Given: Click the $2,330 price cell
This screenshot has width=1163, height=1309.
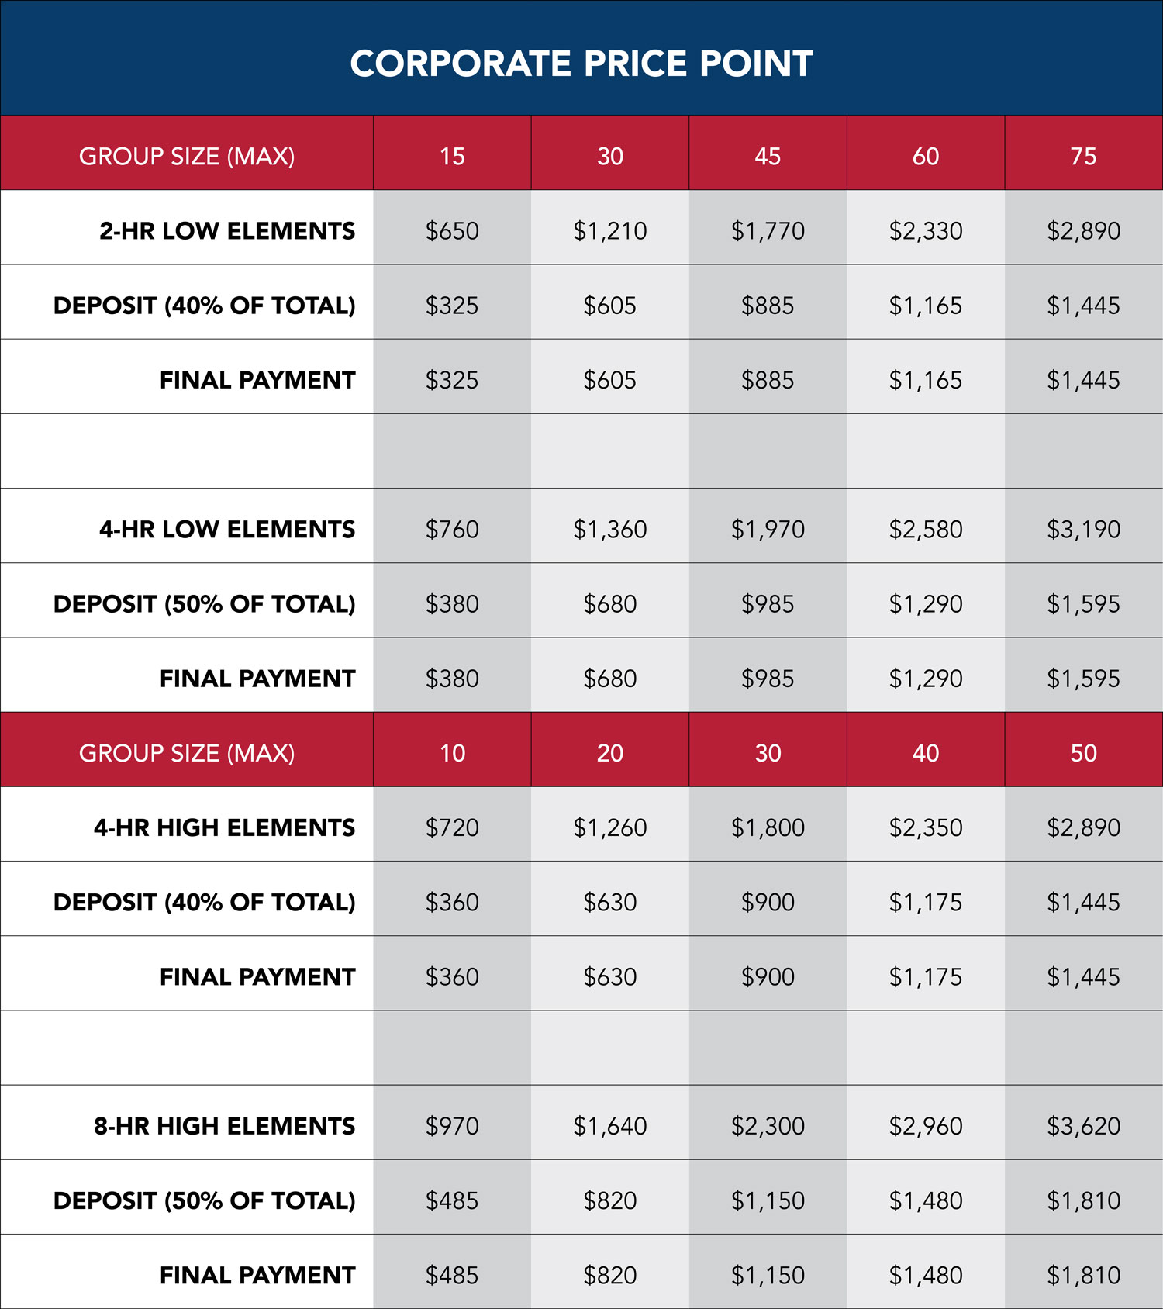Looking at the screenshot, I should [x=926, y=230].
